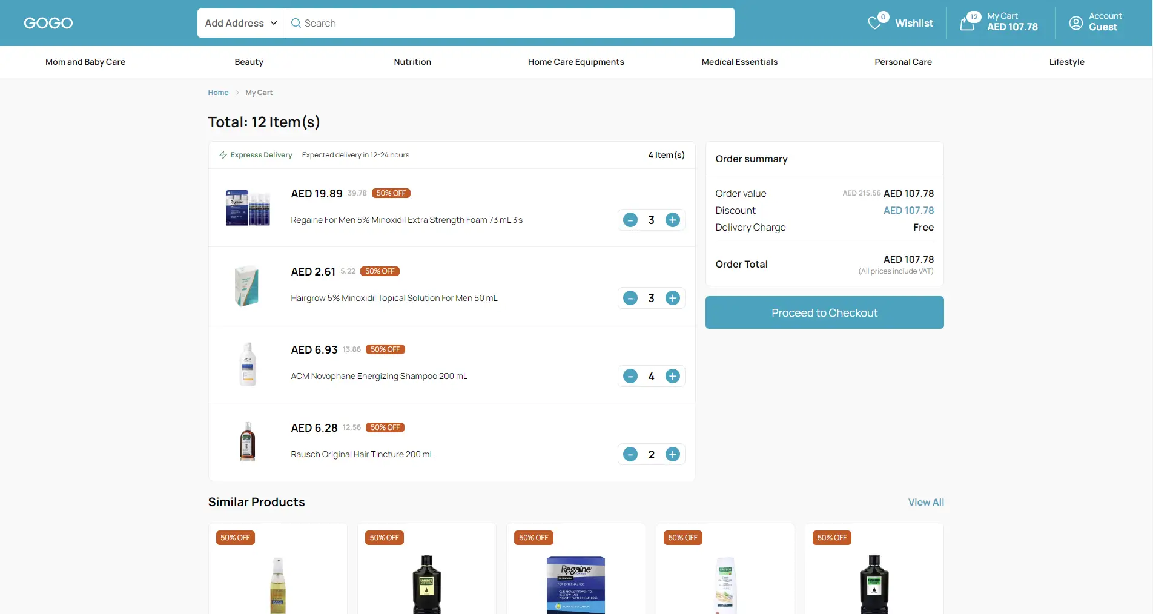Open Regaine box similar product card
Image resolution: width=1153 pixels, height=614 pixels.
(x=576, y=569)
